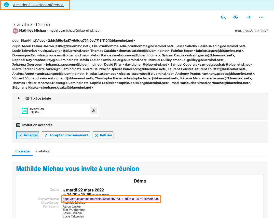Click the Reply arrow icon

[x=223, y=17]
